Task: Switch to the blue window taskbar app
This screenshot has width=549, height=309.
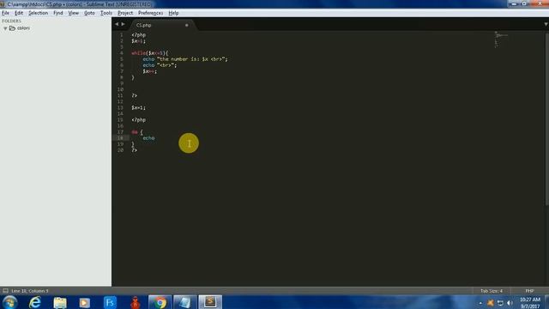Action: [x=185, y=302]
